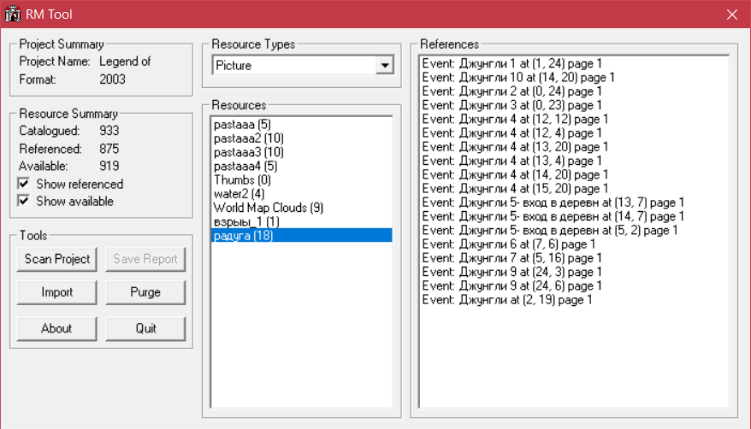Select pastaaa2 (10) in Resources list

[x=249, y=138]
